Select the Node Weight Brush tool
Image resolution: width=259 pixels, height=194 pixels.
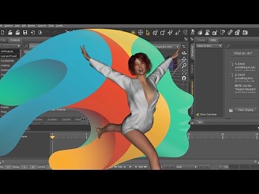(230, 32)
